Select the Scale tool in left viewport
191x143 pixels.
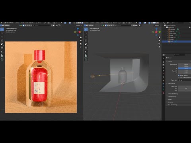click(2, 44)
